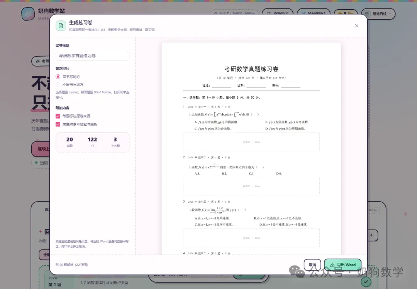Click the 奶狗数学站 logo icon

click(28, 14)
